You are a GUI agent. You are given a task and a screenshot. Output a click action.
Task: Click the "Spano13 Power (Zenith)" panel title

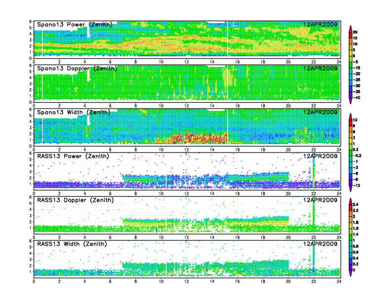click(x=75, y=24)
